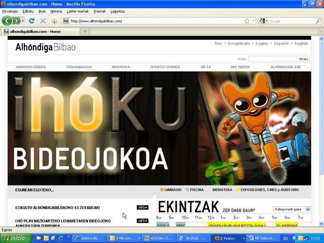The width and height of the screenshot is (324, 243).
Task: Open the Windows Inicio start button
Action: (x=16, y=238)
